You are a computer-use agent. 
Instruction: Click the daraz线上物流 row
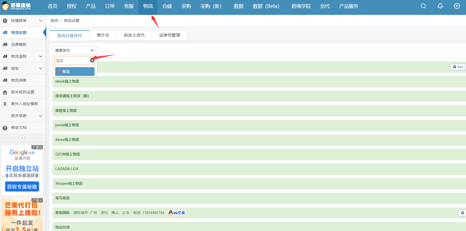(259, 140)
